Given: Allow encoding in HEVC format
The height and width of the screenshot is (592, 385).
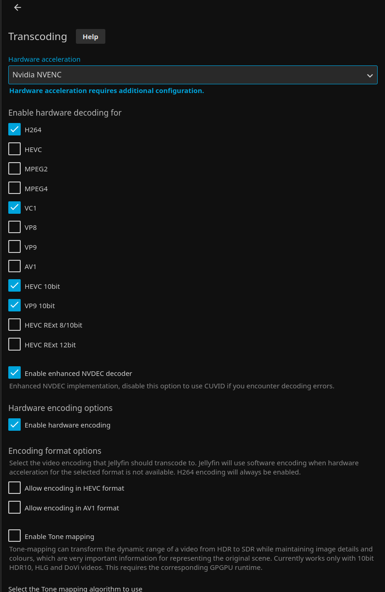Looking at the screenshot, I should 15,488.
